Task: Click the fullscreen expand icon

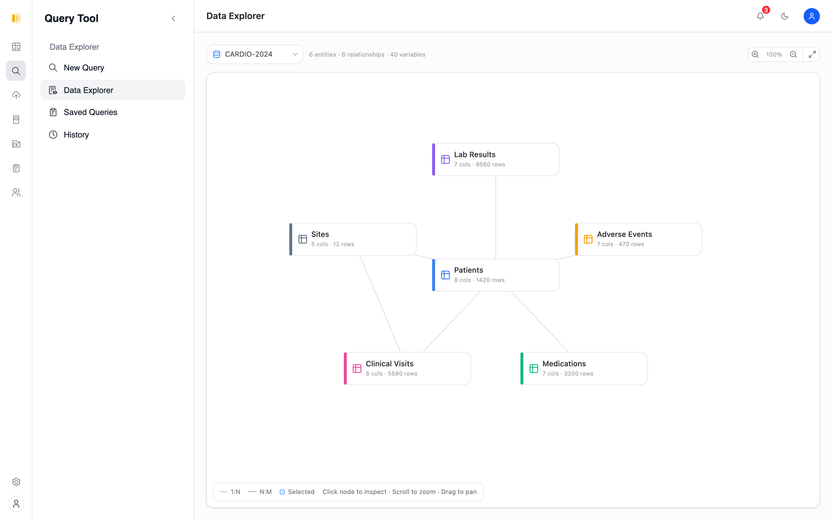Action: pyautogui.click(x=812, y=54)
